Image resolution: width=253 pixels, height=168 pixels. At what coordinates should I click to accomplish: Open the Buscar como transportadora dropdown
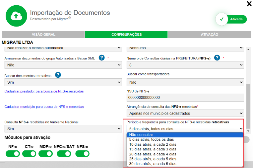point(185,82)
